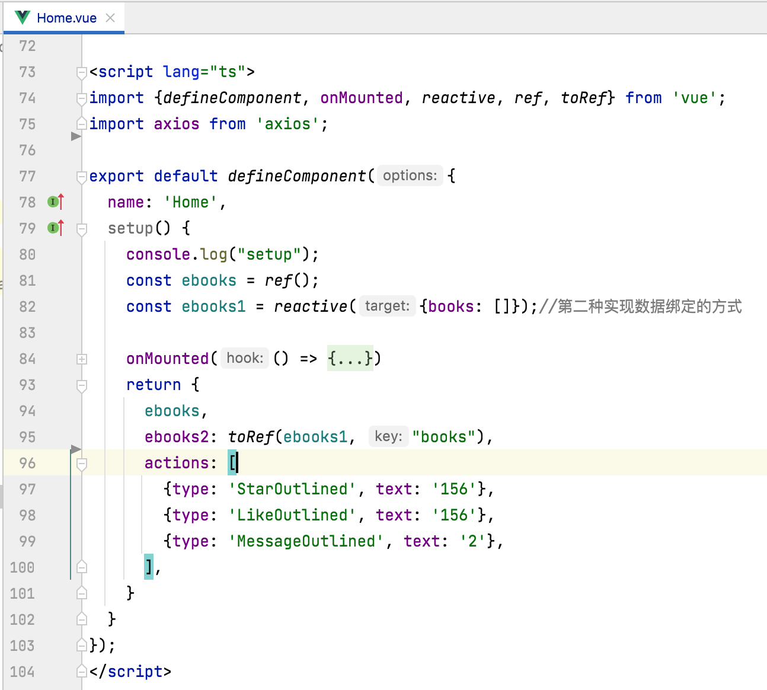
Task: Click the 'return' keyword on line 93
Action: [x=154, y=385]
